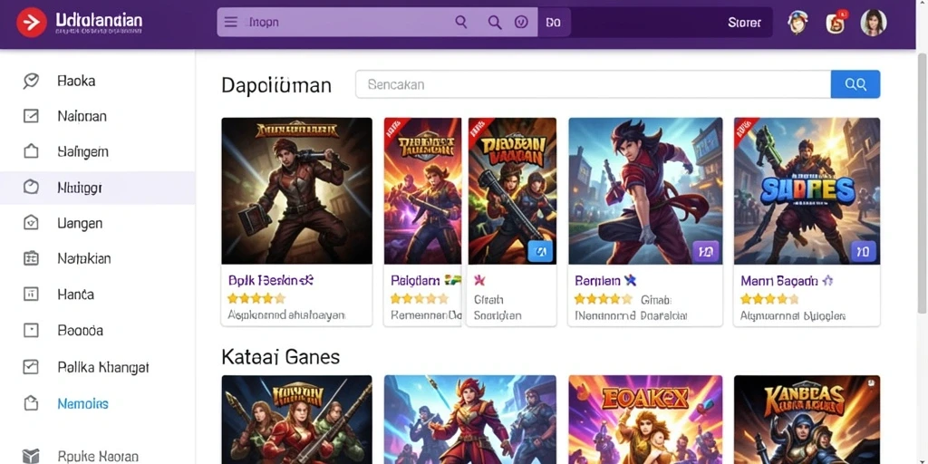This screenshot has height=464, width=928.
Task: Click the Naipoan sidebar icon
Action: (x=31, y=116)
